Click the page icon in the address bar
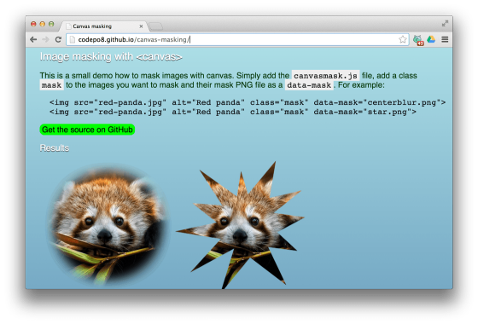478x324 pixels. pyautogui.click(x=72, y=39)
